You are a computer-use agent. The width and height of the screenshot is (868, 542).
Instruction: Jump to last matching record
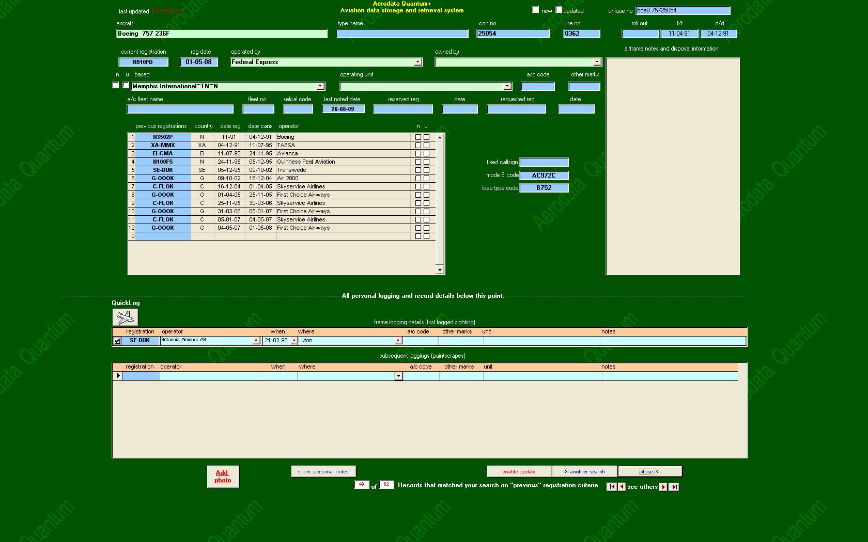coord(674,487)
